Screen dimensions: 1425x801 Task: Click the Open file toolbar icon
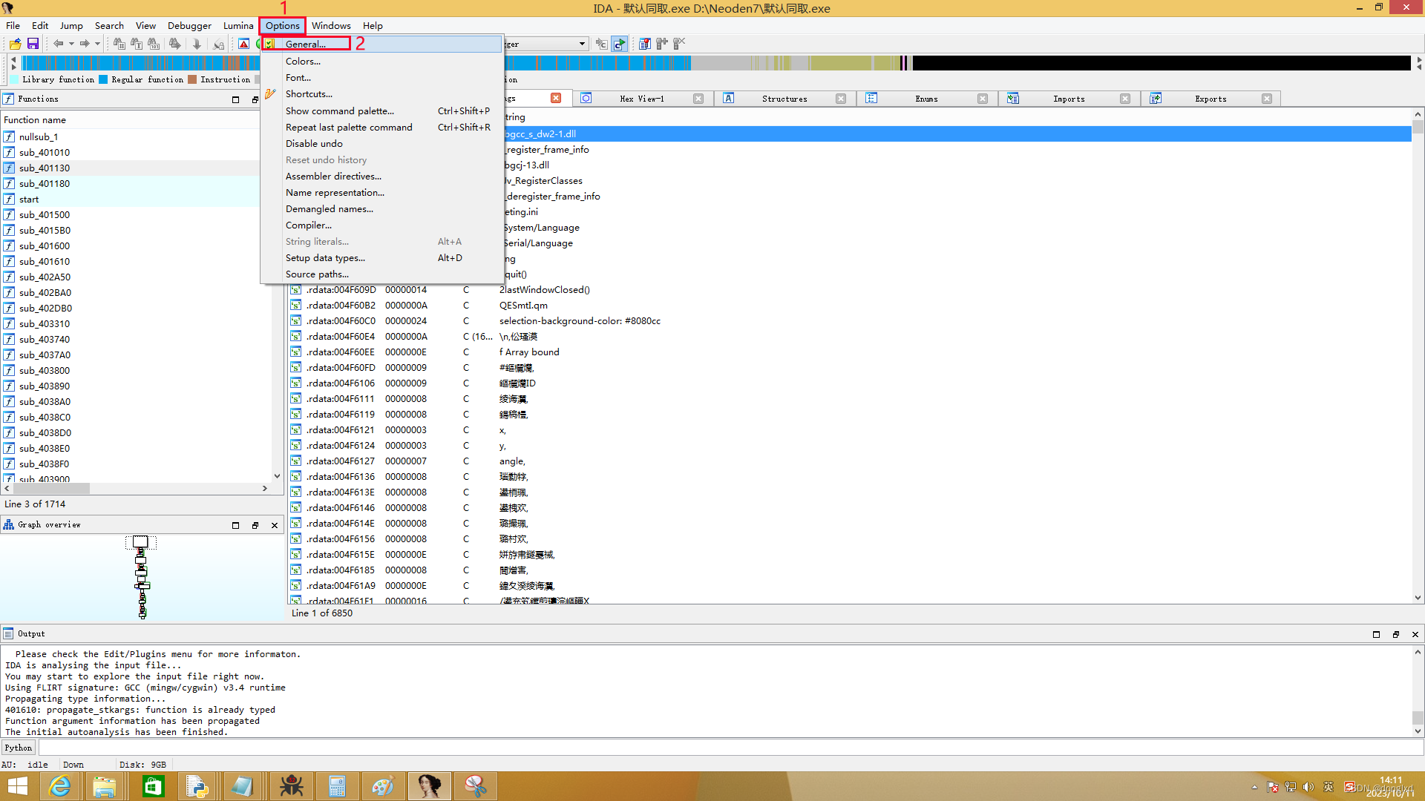pyautogui.click(x=15, y=44)
